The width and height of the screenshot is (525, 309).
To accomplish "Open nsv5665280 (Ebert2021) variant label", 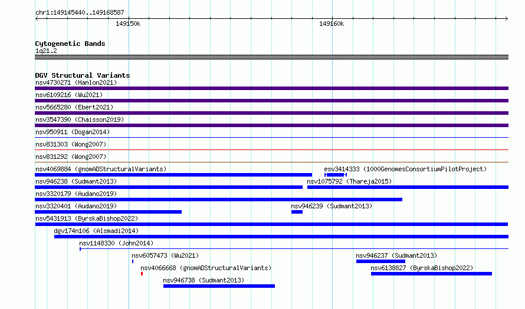I will [74, 107].
